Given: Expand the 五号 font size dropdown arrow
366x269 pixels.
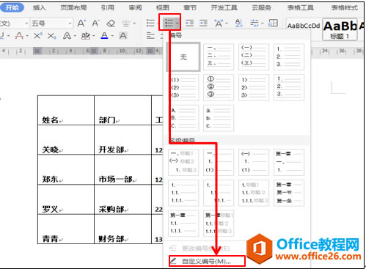Looking at the screenshot, I should pyautogui.click(x=70, y=23).
